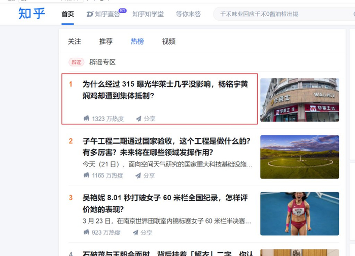
Task: Open the 吴艳妮 athlete thumbnail
Action: [x=300, y=214]
